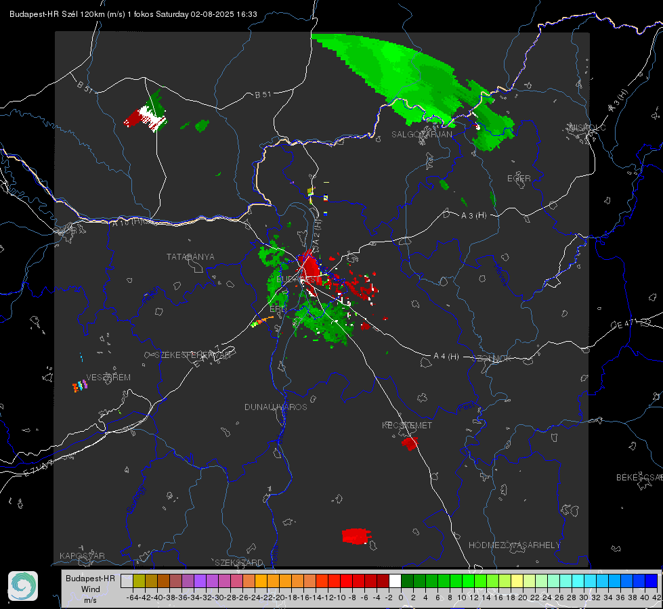663x609 pixels.
Task: Click the DUNAÚJVÁROS city label
Action: point(276,407)
